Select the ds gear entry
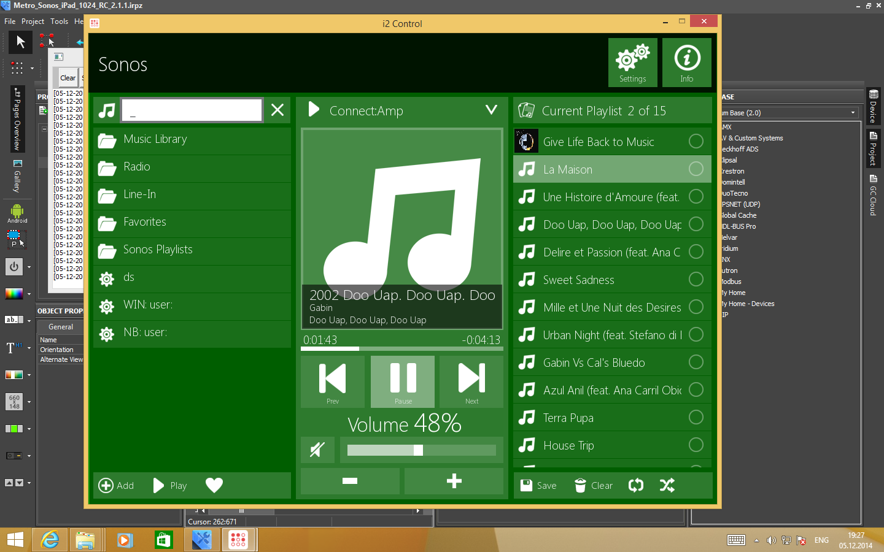 pyautogui.click(x=192, y=278)
